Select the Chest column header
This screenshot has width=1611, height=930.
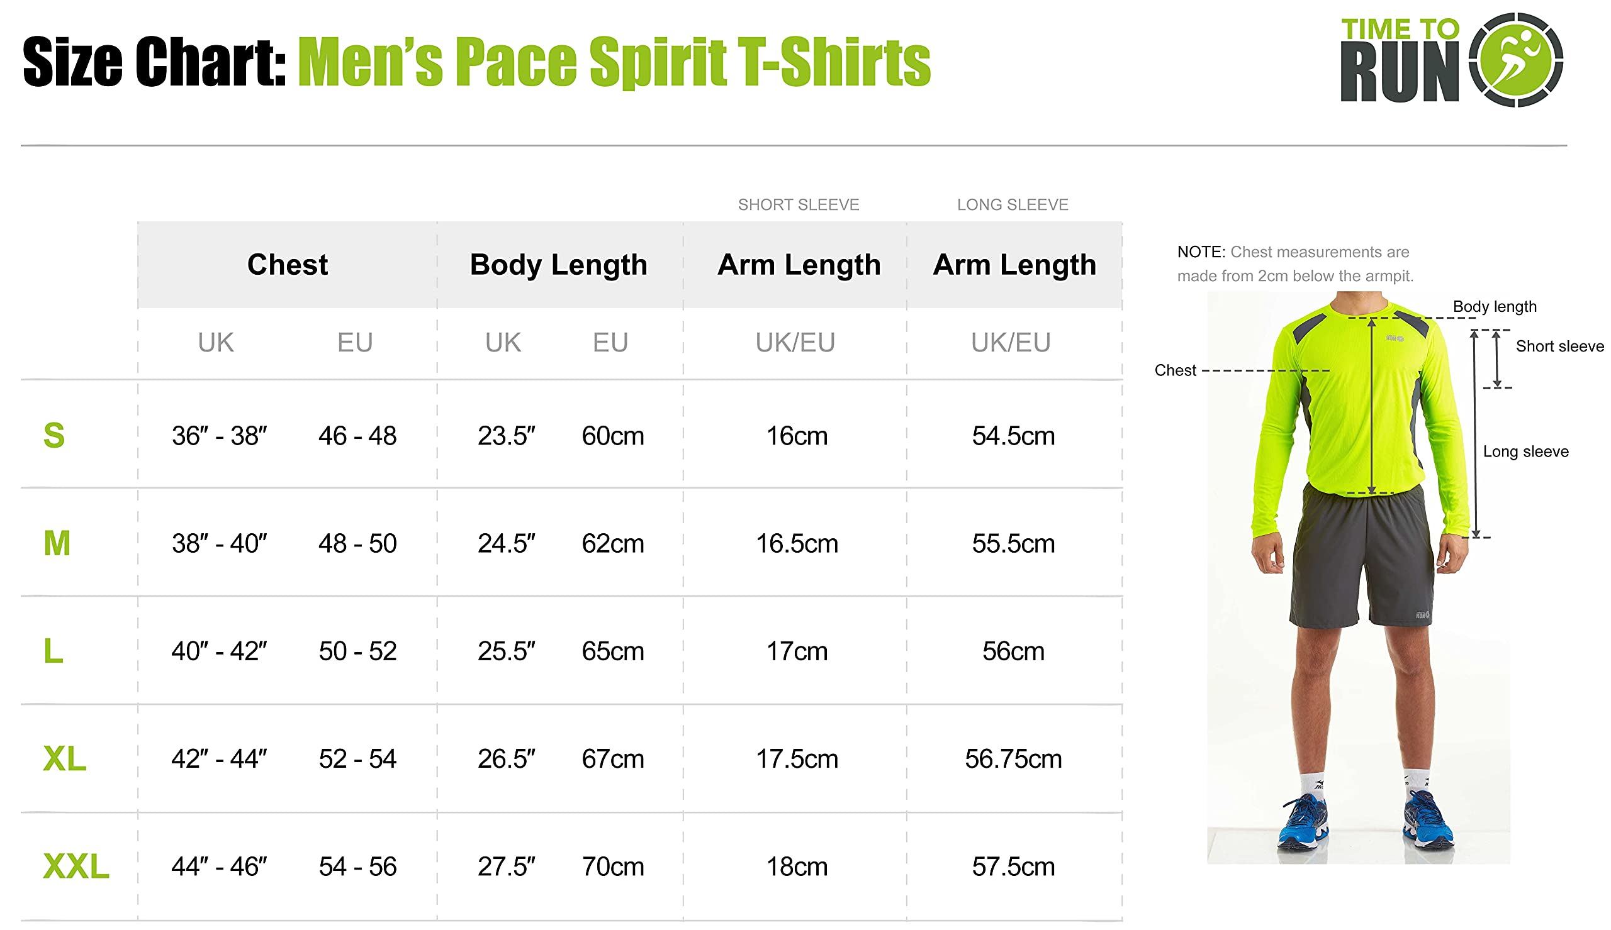point(287,265)
